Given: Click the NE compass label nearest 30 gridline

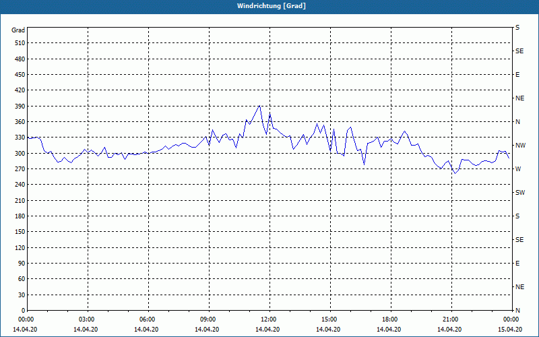Looking at the screenshot, I should click(x=519, y=287).
